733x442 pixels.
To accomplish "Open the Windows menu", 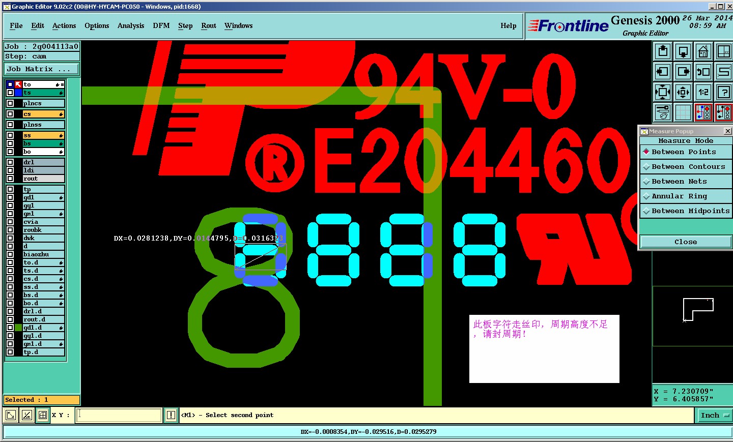I will 239,25.
